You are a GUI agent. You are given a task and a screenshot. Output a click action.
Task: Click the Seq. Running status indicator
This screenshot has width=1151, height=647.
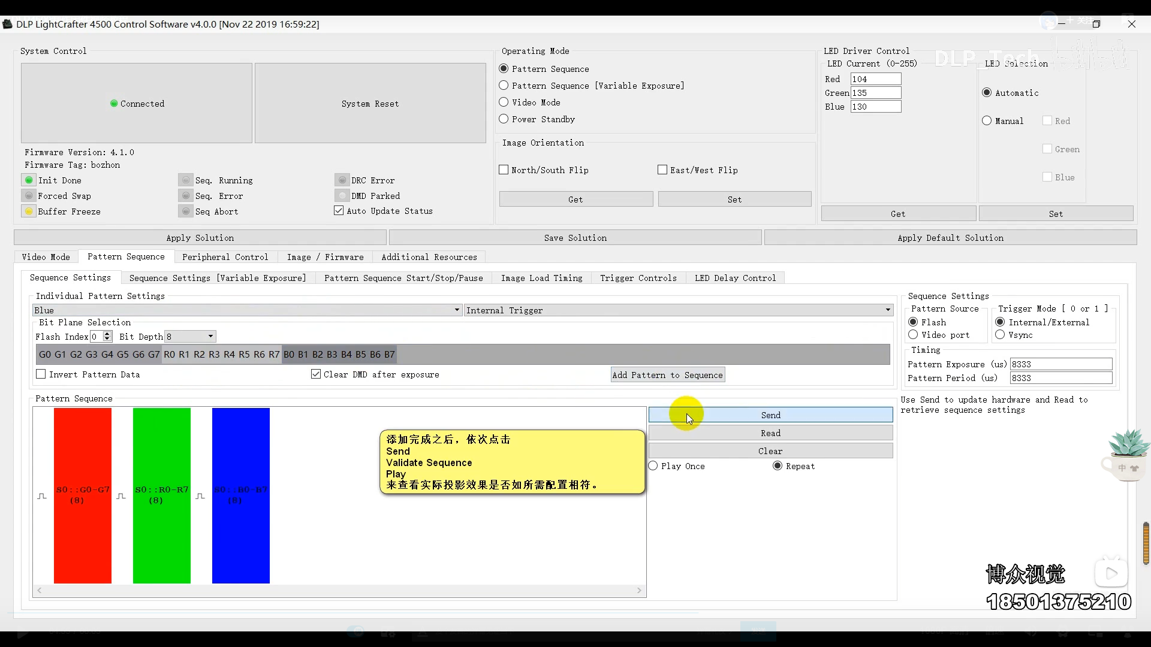tap(186, 180)
